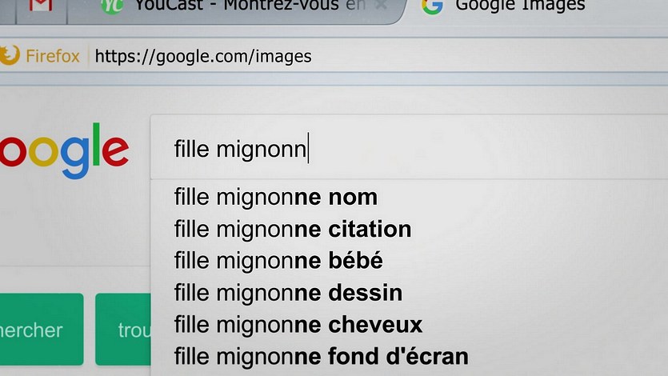Select suggestion 'fille mignonne dessin'
Image resolution: width=668 pixels, height=376 pixels.
288,293
